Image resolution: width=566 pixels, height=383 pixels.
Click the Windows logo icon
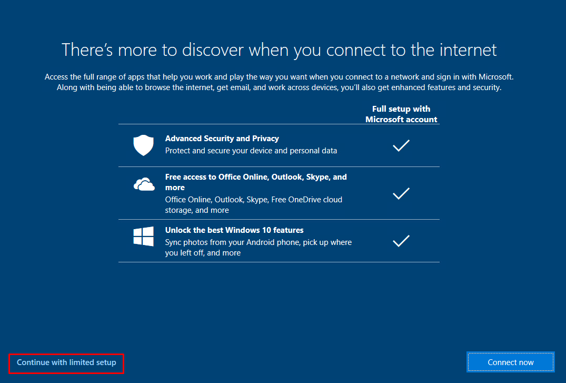point(143,237)
